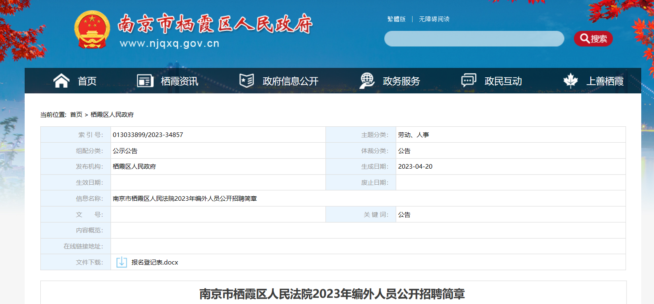
Task: Select 政民互动 in navigation bar
Action: (x=503, y=81)
